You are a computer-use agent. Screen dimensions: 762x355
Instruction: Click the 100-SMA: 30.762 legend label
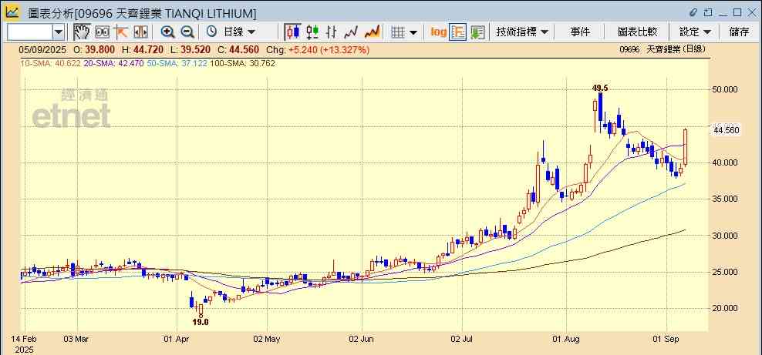pyautogui.click(x=244, y=63)
